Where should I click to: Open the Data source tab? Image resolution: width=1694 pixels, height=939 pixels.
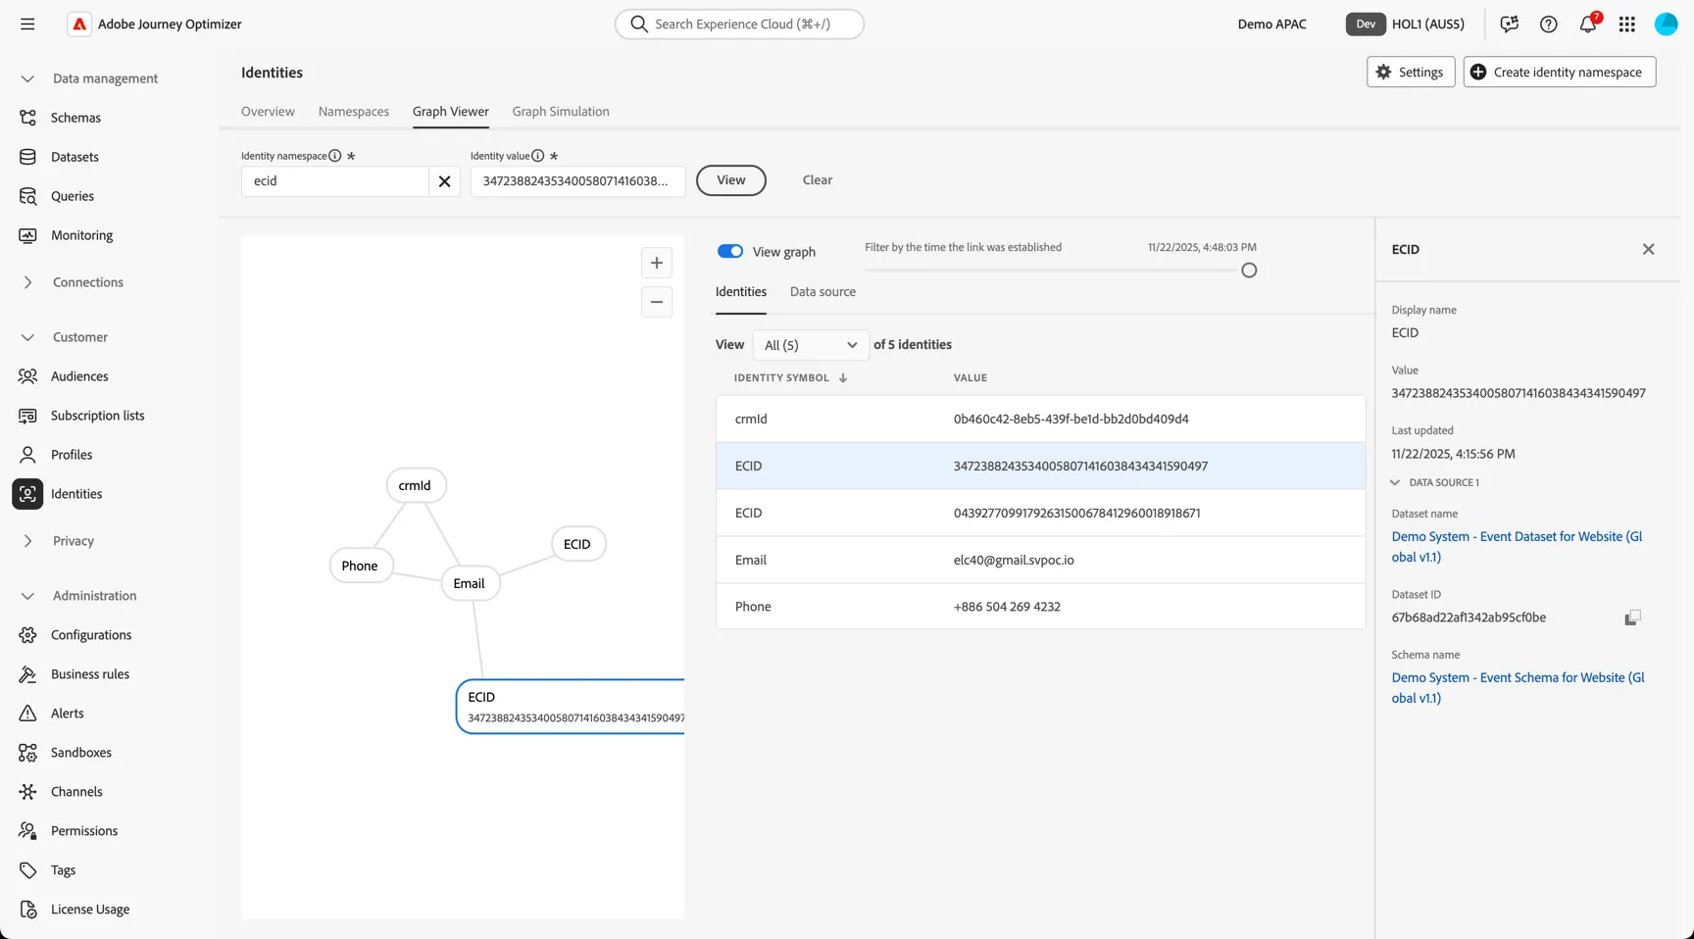point(822,292)
